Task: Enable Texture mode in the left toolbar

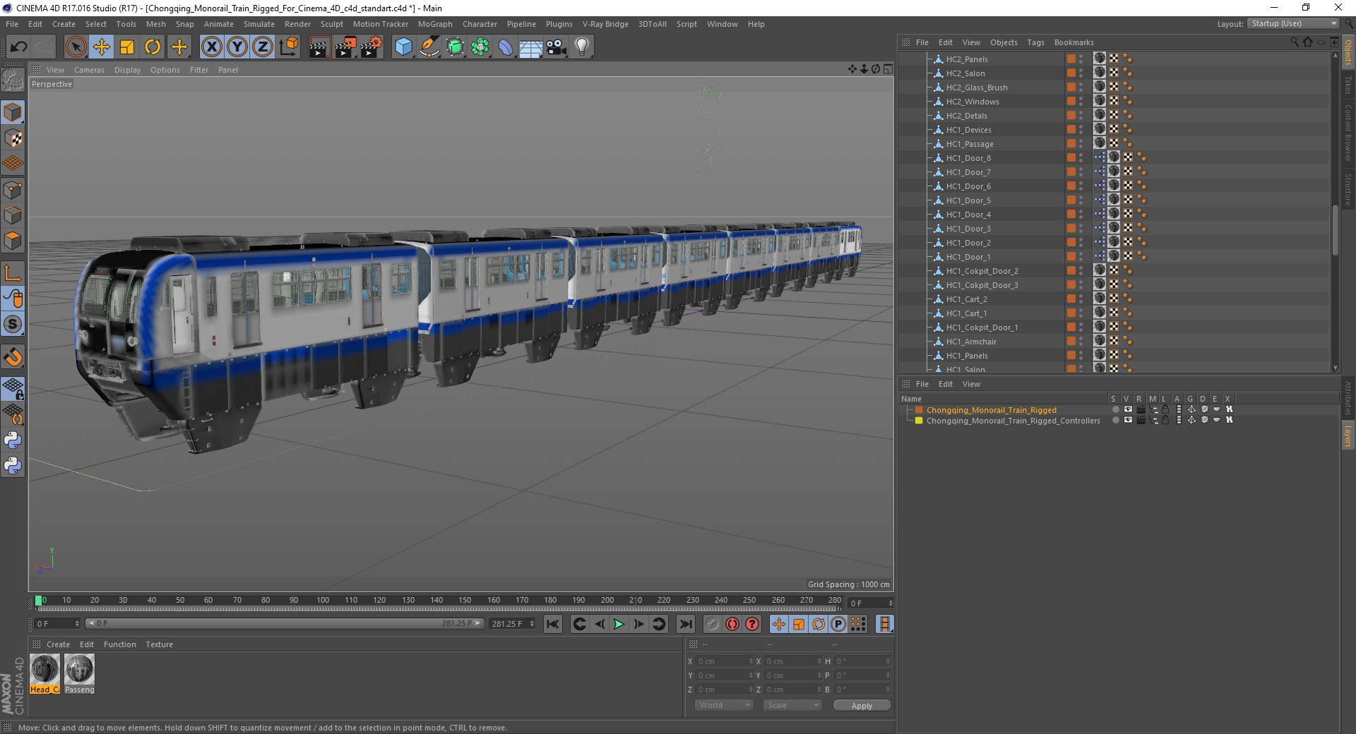Action: [13, 138]
